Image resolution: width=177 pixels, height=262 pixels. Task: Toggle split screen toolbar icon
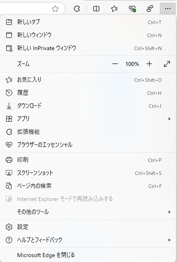point(96,8)
